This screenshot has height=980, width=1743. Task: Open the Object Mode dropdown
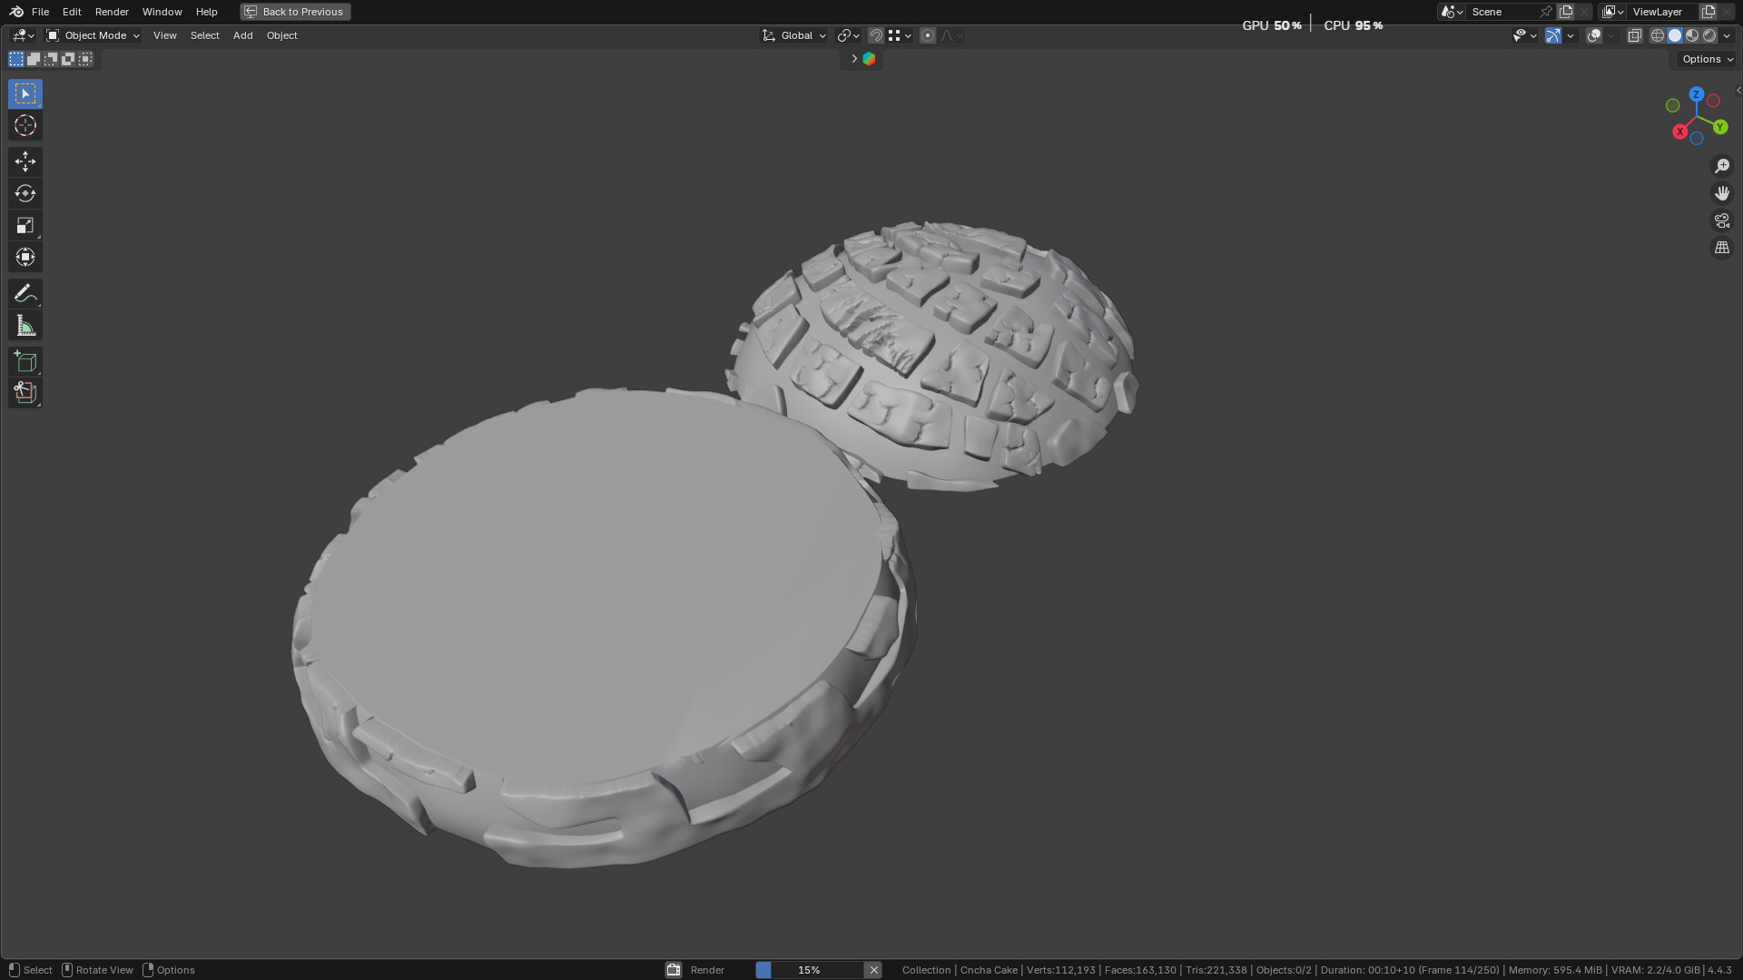tap(93, 35)
